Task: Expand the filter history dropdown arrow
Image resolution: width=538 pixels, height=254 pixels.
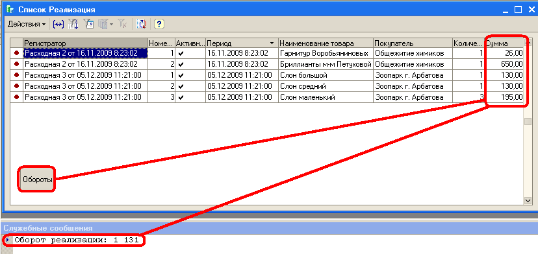Action: [112, 25]
